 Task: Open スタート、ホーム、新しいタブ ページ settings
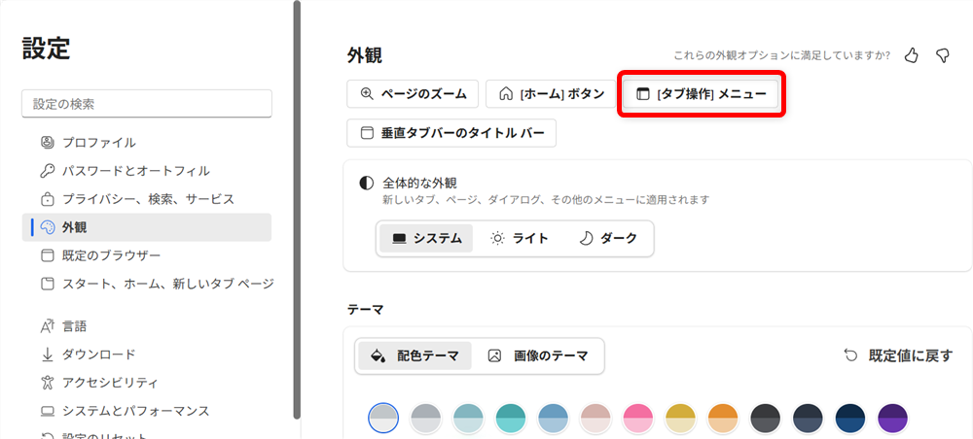click(x=147, y=285)
